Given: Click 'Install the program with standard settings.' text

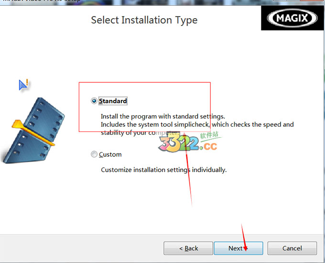Looking at the screenshot, I should [163, 116].
